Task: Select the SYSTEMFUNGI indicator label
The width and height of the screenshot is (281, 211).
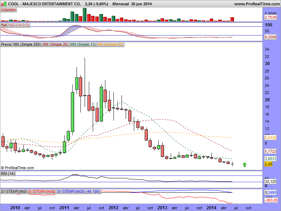Action: [14, 191]
